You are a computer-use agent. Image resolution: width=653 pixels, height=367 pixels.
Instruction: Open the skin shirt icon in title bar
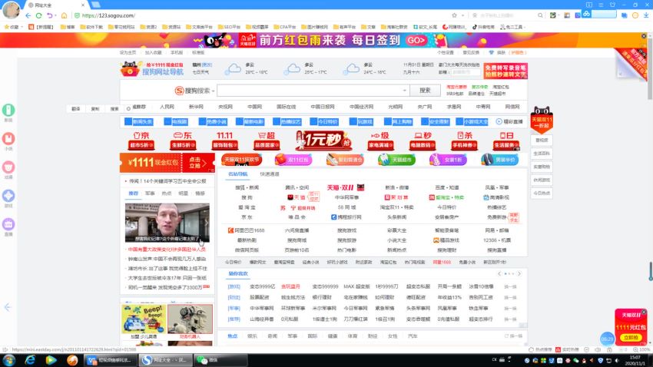coord(612,5)
